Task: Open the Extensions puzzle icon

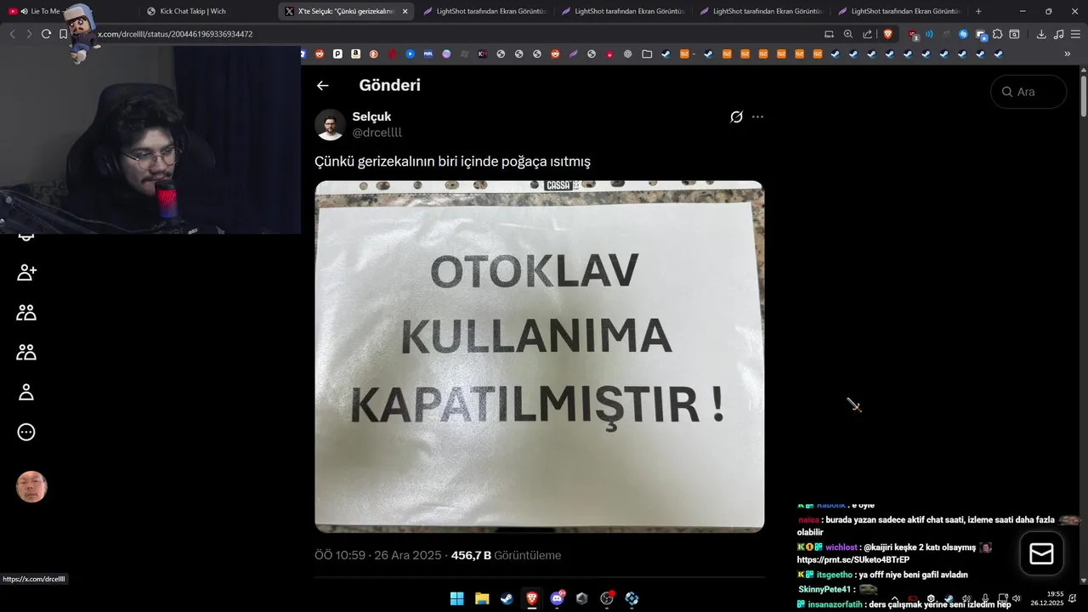Action: pos(997,34)
